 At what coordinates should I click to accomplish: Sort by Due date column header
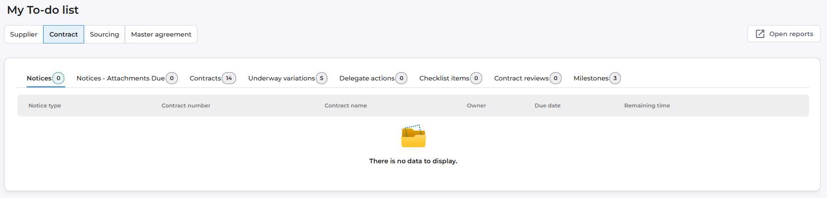tap(547, 106)
